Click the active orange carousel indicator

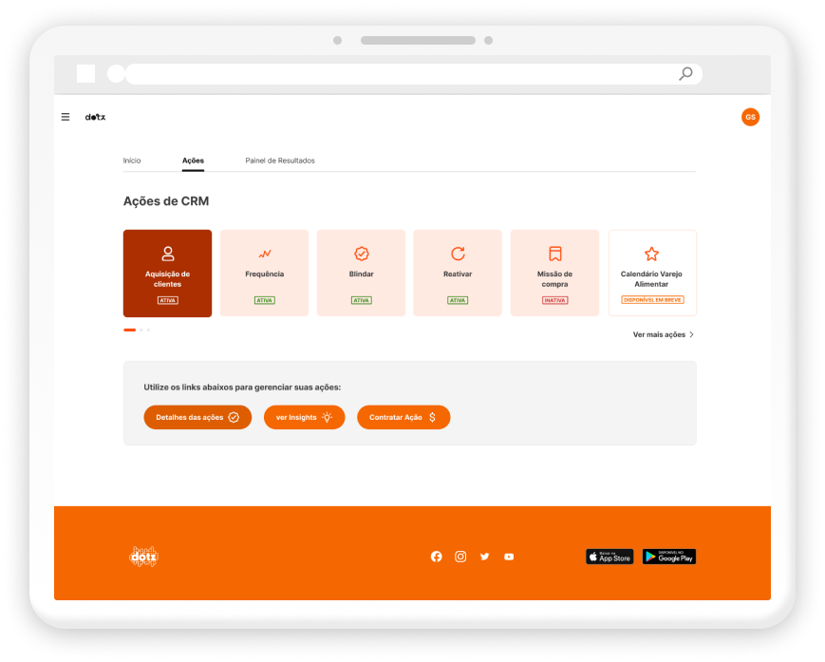point(129,330)
